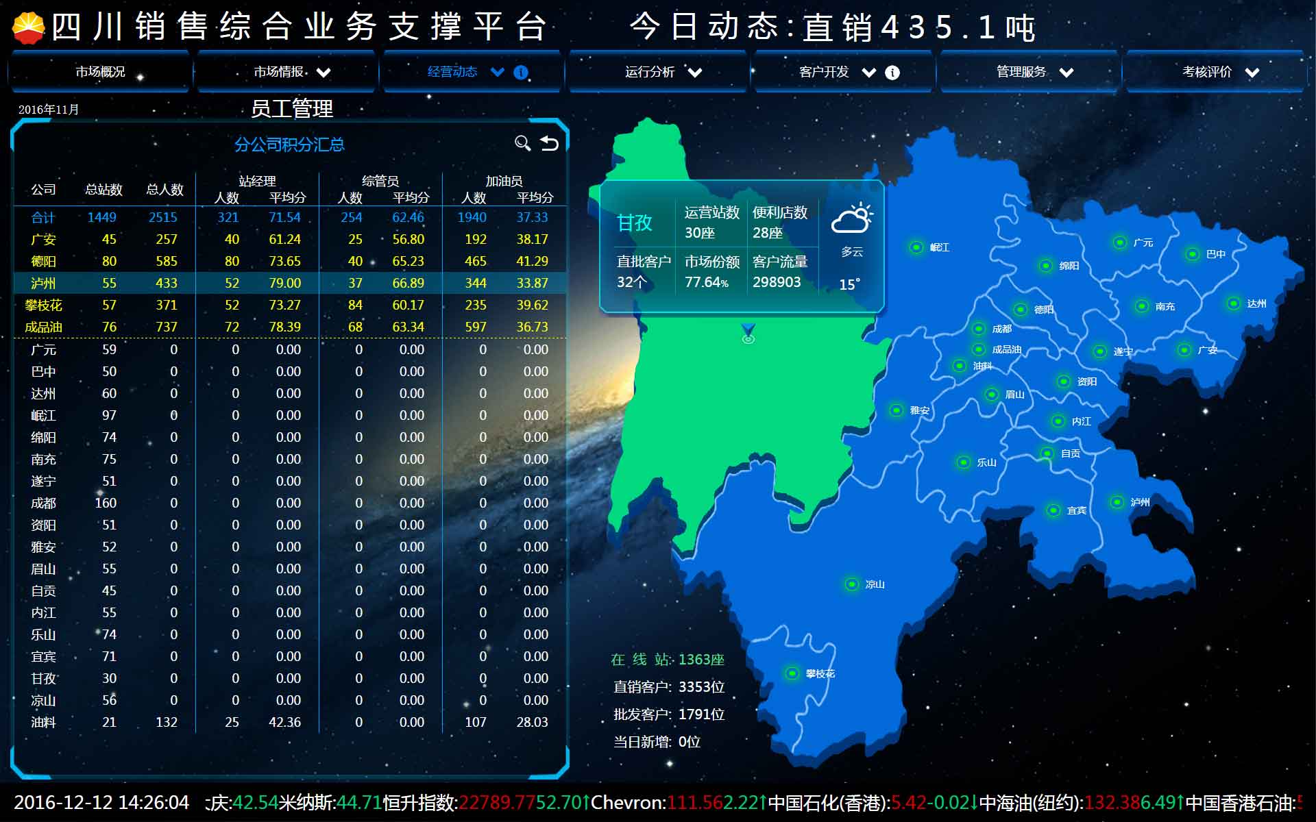Click the search magnifier icon in table panel
This screenshot has height=822, width=1316.
[522, 142]
